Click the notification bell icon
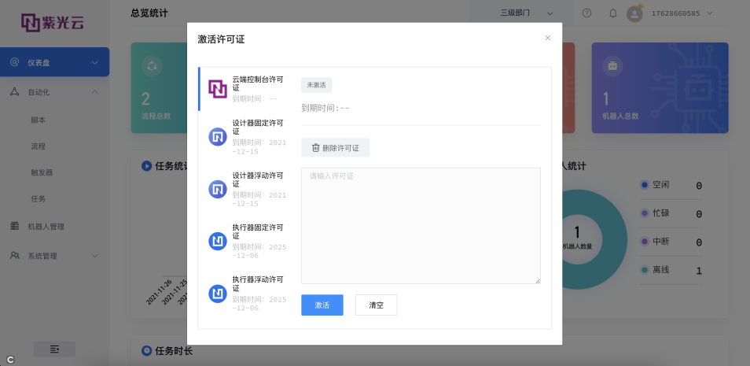This screenshot has height=366, width=750. click(613, 13)
